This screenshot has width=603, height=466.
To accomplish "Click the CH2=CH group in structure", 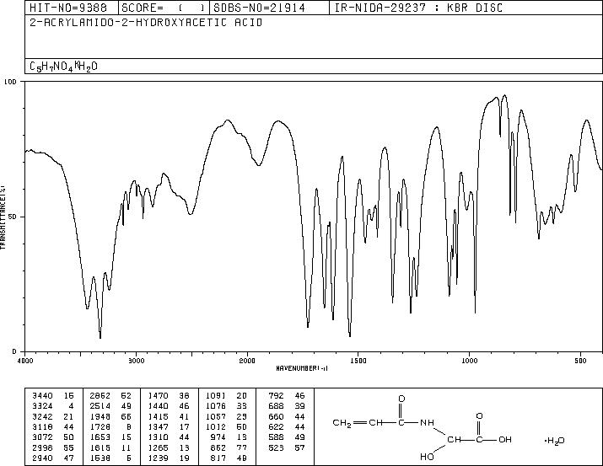I will click(358, 423).
